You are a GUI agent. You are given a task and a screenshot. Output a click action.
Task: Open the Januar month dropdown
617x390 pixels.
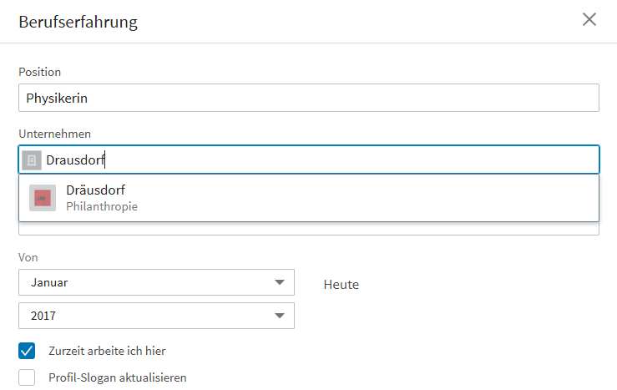coord(156,282)
